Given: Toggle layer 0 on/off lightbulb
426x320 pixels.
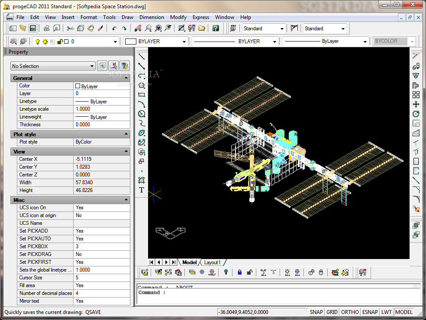Looking at the screenshot, I should pos(38,42).
